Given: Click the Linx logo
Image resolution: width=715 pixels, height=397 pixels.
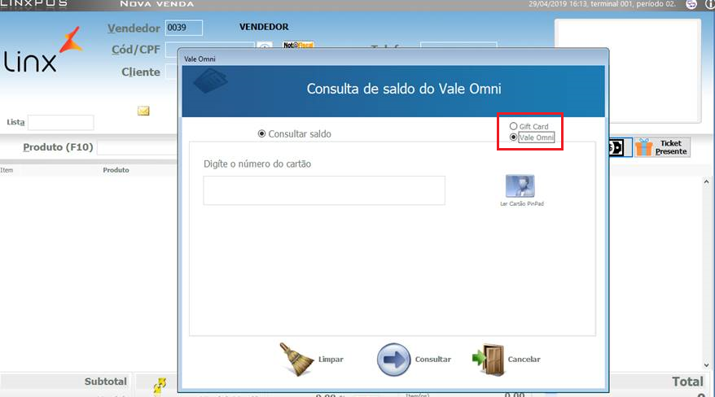Looking at the screenshot, I should 43,50.
